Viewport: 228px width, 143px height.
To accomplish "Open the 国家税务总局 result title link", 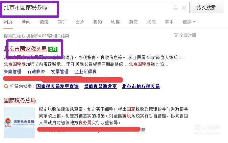I will coord(20,100).
